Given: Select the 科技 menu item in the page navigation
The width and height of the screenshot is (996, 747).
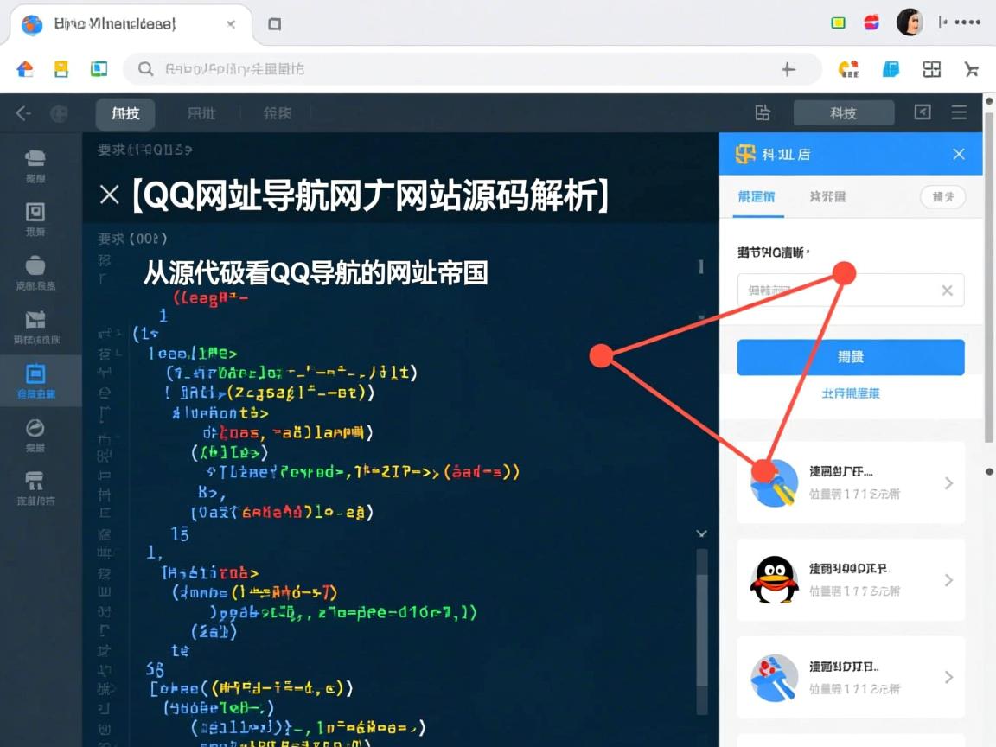Looking at the screenshot, I should (124, 113).
